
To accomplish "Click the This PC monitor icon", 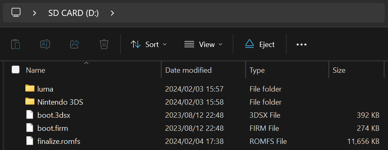I will pyautogui.click(x=16, y=12).
